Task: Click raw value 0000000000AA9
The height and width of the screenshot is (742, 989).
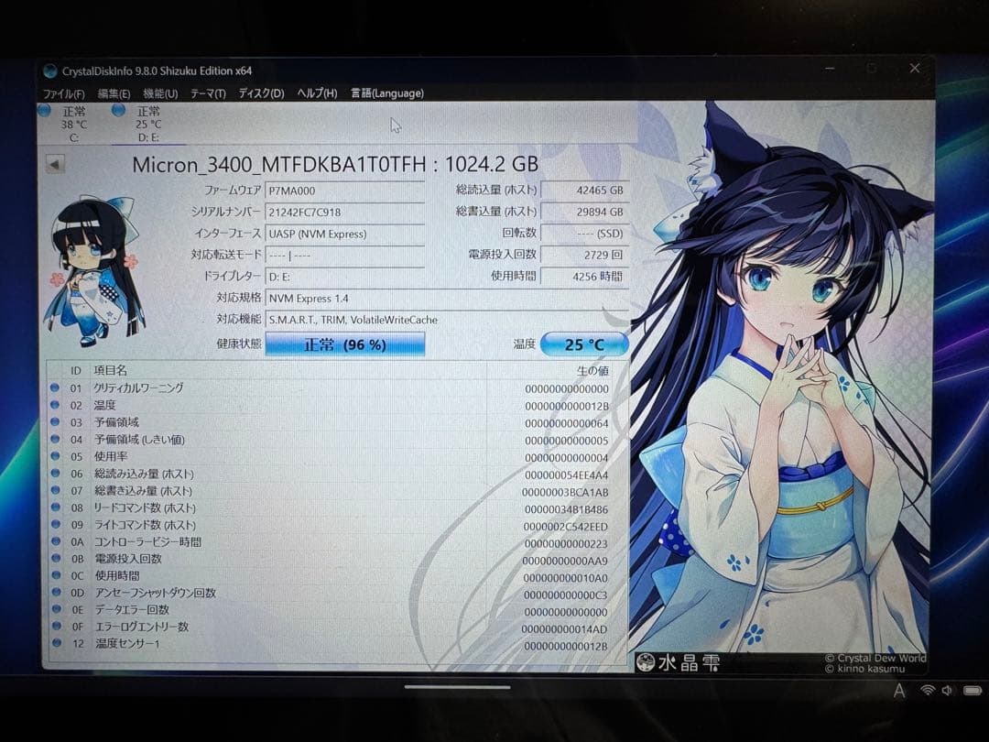Action: click(x=565, y=561)
